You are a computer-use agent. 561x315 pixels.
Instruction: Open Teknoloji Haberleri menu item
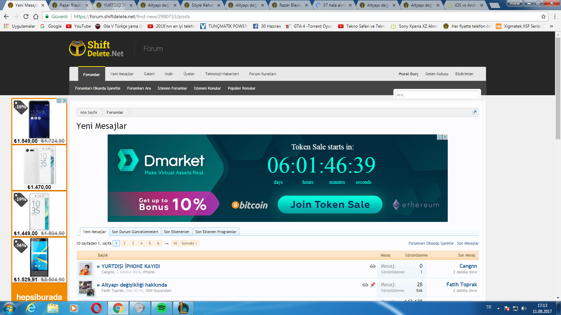coord(222,74)
